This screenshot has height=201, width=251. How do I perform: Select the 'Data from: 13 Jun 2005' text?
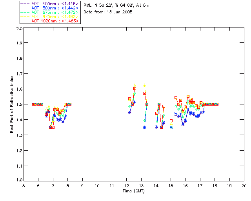tap(108, 12)
